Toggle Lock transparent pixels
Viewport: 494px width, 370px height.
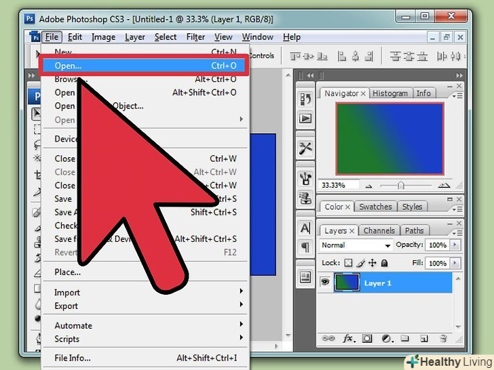coord(348,263)
